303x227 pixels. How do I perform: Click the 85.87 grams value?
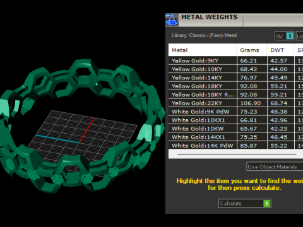[249, 146]
